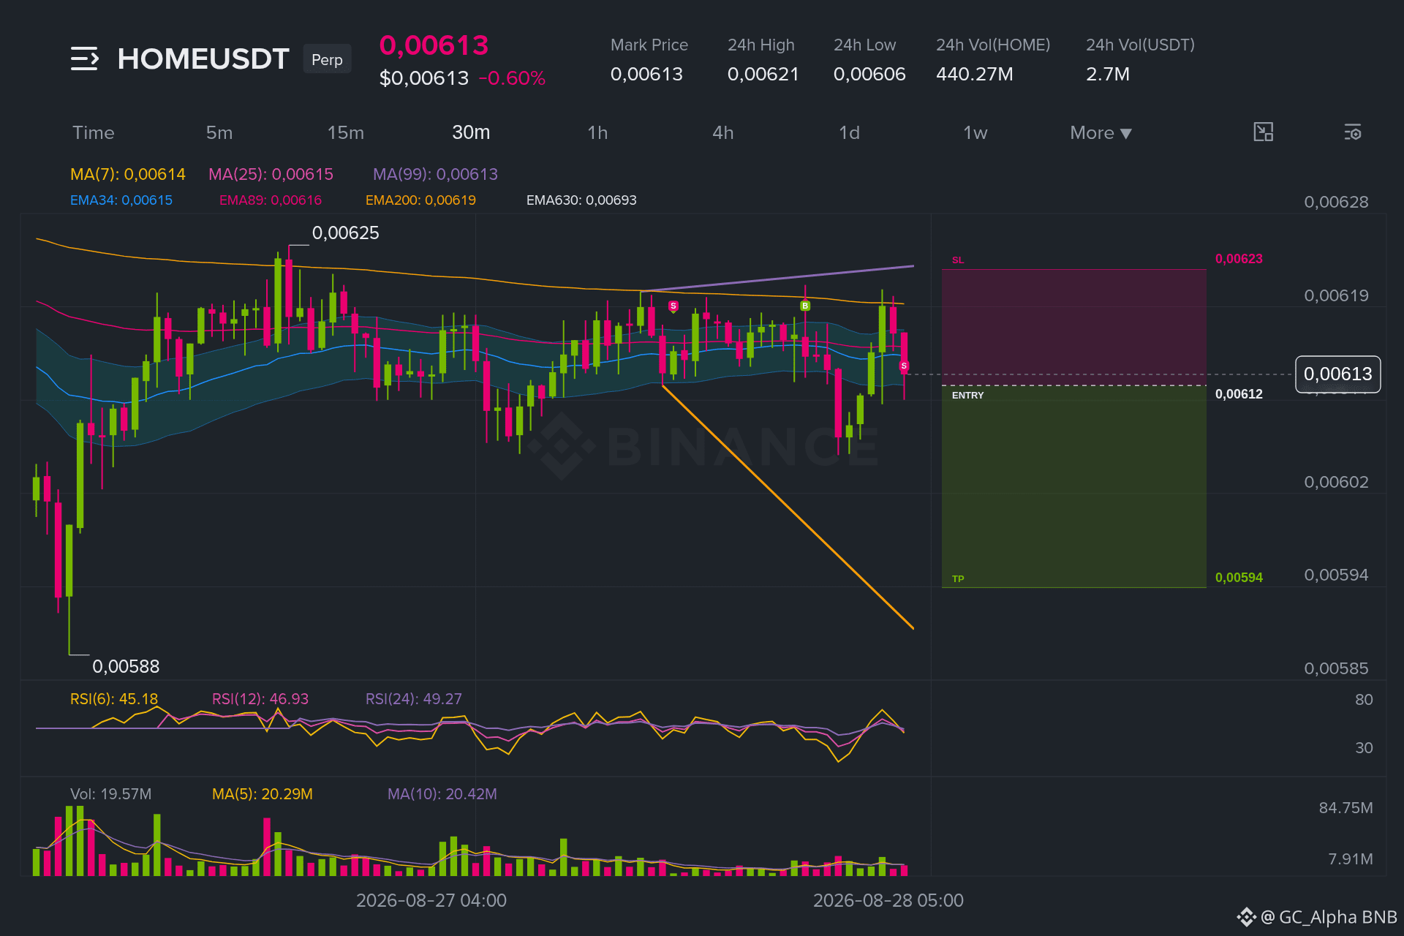Click the EMA89 indicator label
The width and height of the screenshot is (1404, 936).
271,200
